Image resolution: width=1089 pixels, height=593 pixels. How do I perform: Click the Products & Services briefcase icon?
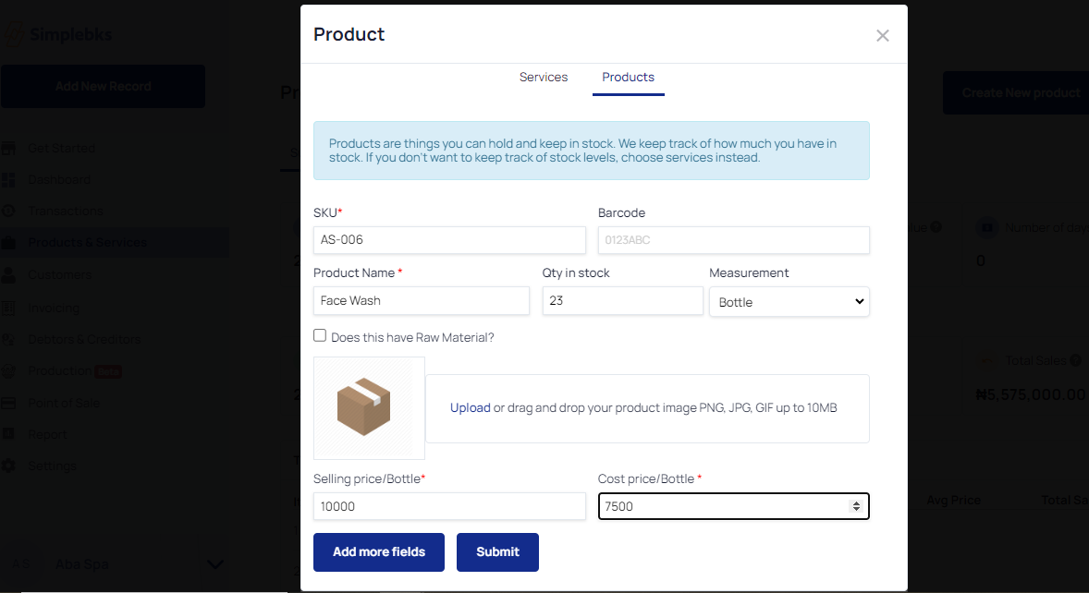[x=8, y=243]
